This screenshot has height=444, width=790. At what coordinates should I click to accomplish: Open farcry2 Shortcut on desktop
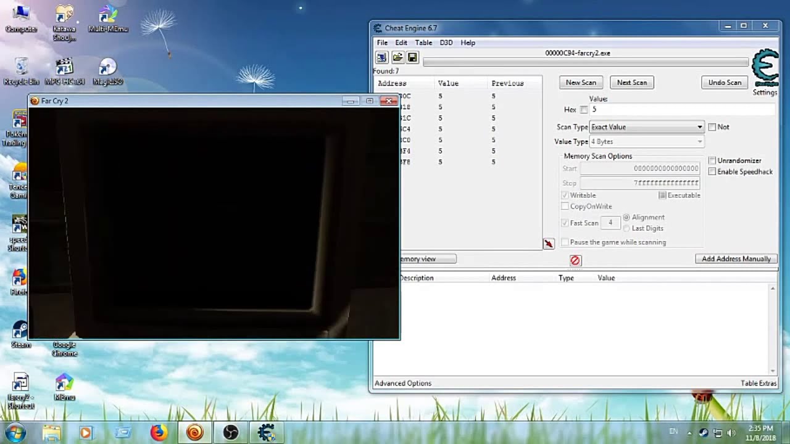pyautogui.click(x=20, y=391)
